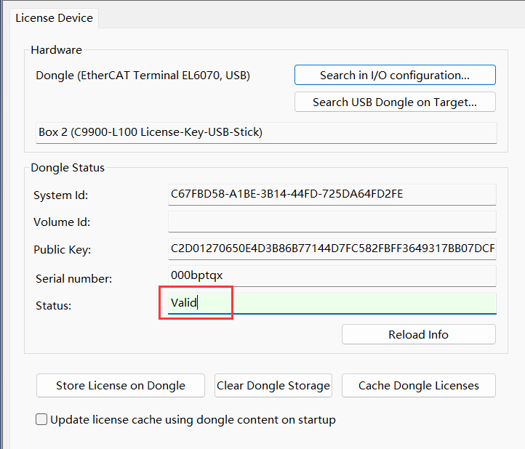Image resolution: width=525 pixels, height=449 pixels.
Task: Clear Dongle Storage
Action: 273,386
